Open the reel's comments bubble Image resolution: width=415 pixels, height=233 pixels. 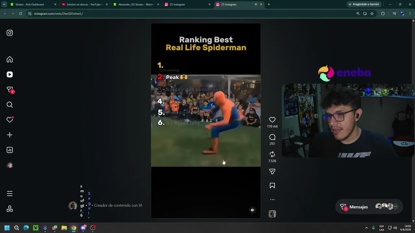point(272,137)
